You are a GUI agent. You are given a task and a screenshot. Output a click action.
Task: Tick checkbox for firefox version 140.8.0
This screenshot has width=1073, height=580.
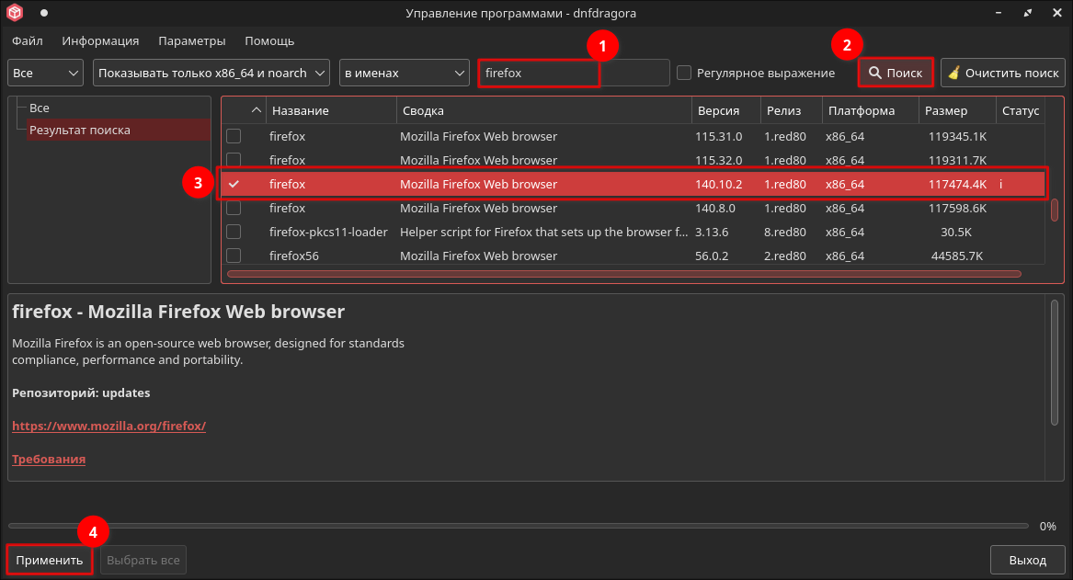click(234, 208)
